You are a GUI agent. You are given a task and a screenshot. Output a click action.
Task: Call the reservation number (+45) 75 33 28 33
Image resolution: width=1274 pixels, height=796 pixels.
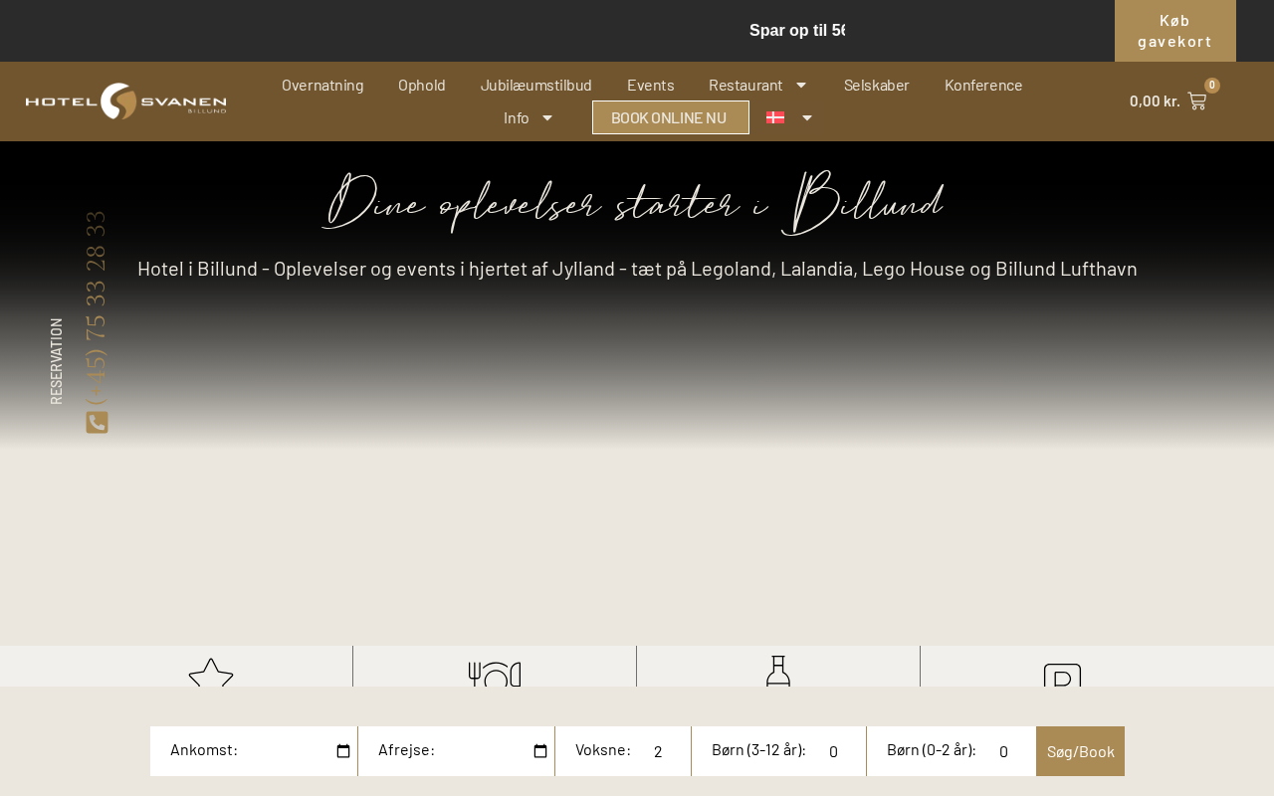point(97,309)
